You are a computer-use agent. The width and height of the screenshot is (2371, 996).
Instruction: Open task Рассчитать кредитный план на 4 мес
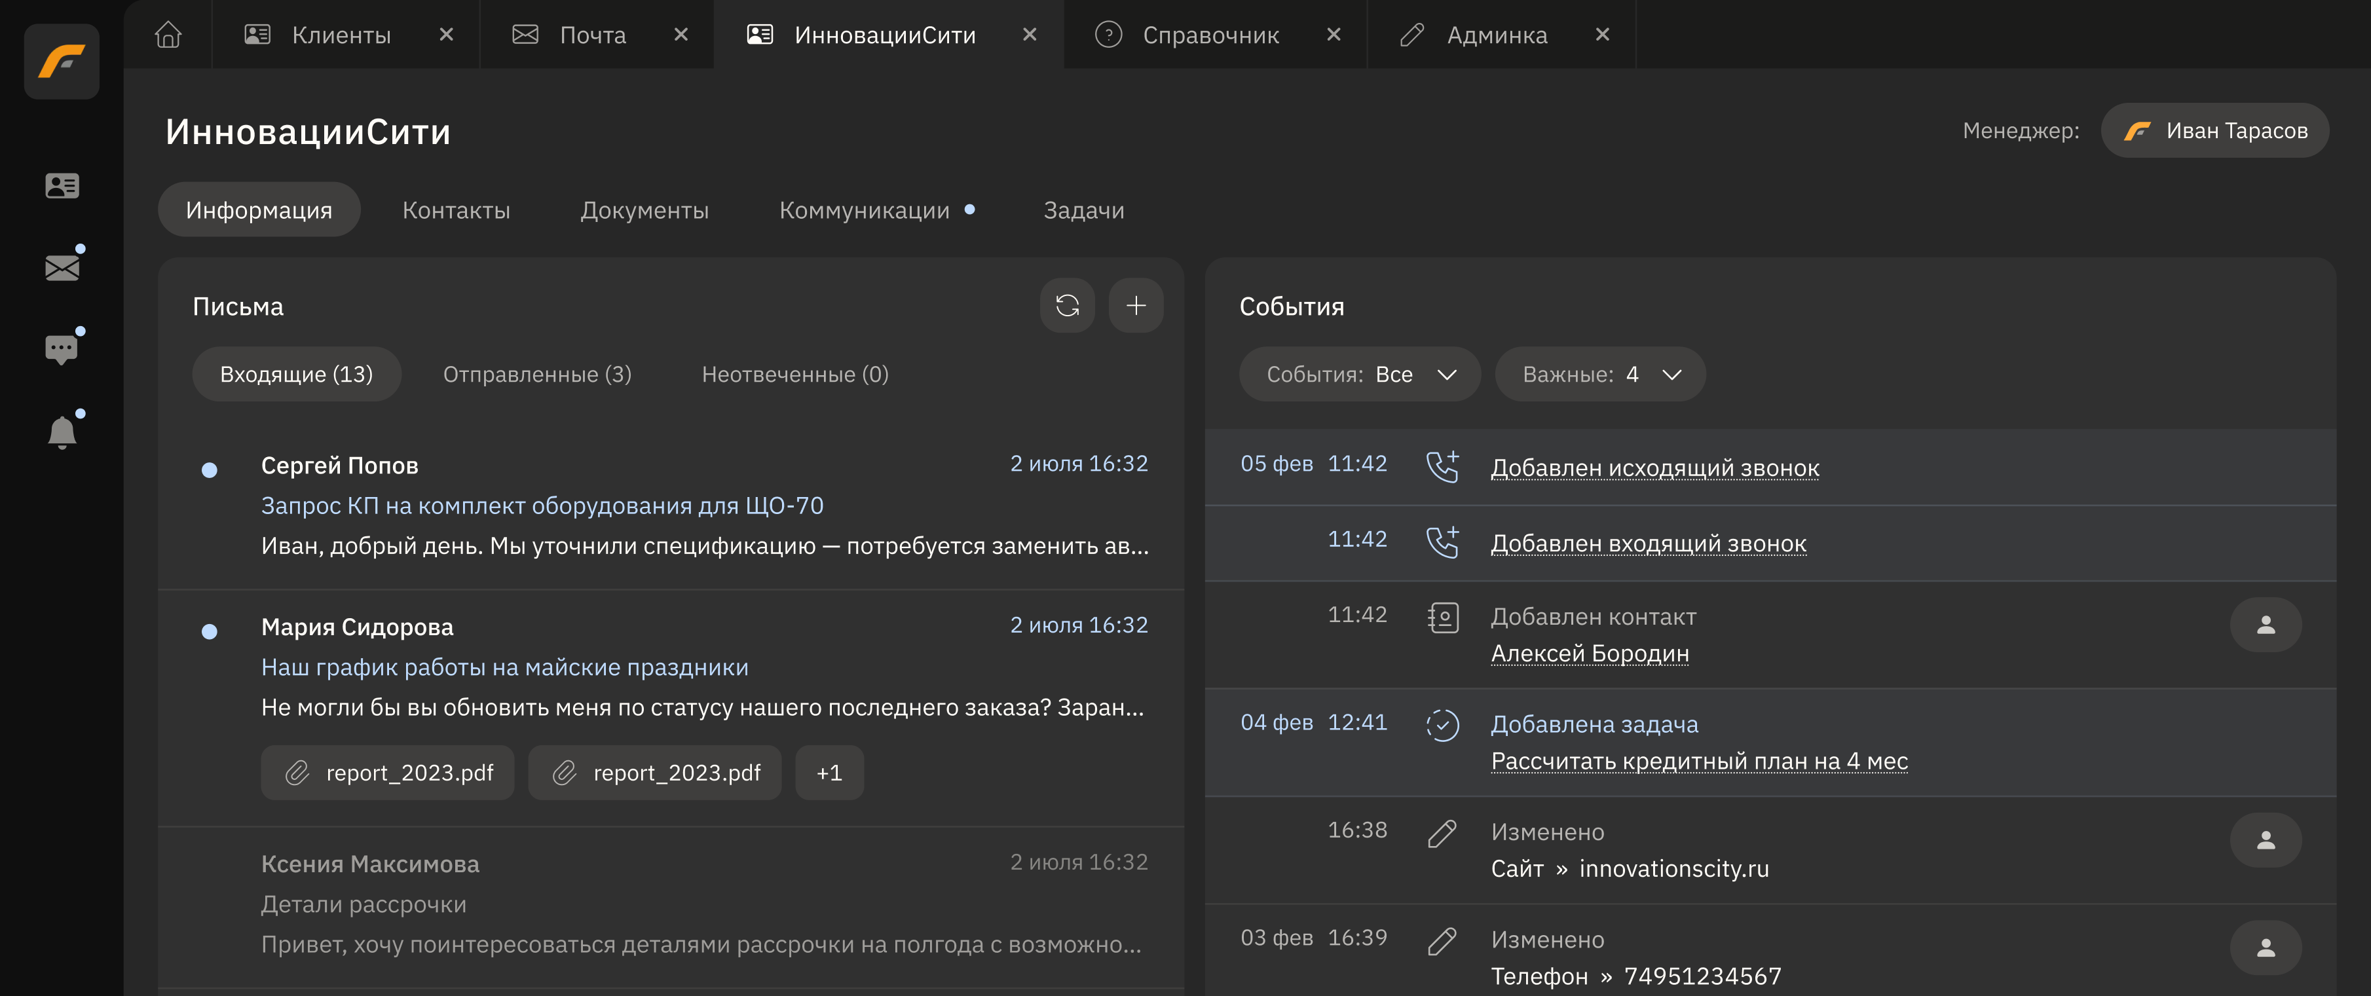pos(1698,762)
